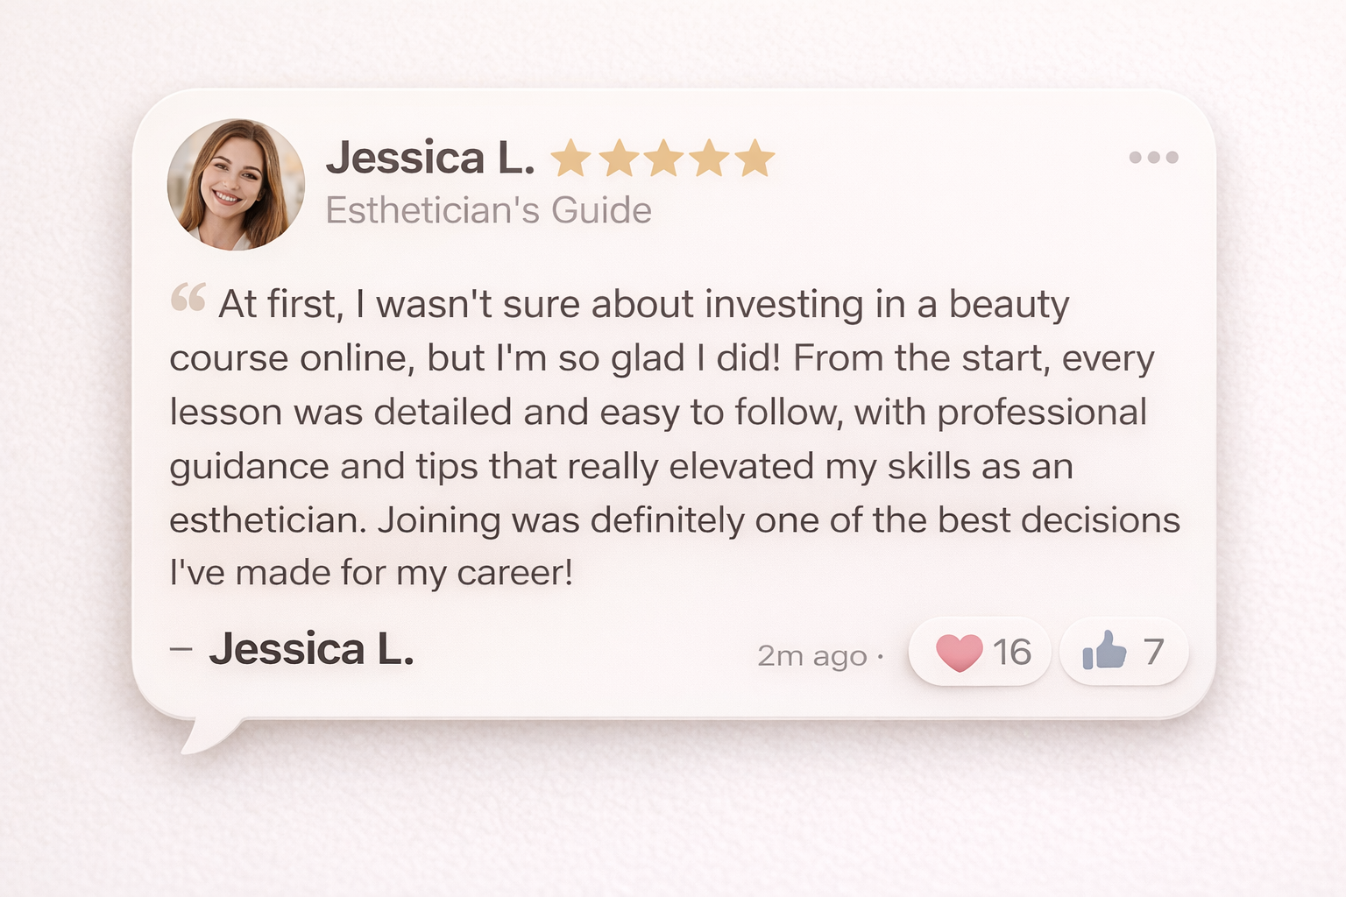Open the three-dot more options menu

tap(1153, 158)
